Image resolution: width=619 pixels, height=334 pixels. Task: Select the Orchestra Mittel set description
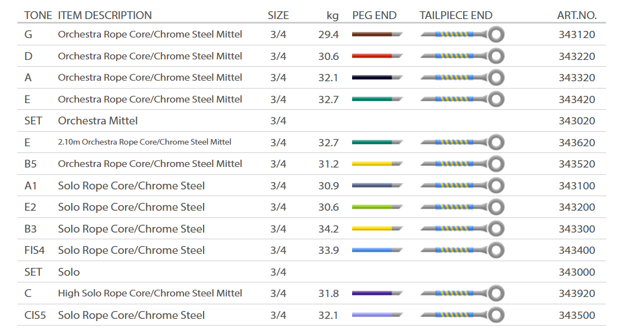98,121
